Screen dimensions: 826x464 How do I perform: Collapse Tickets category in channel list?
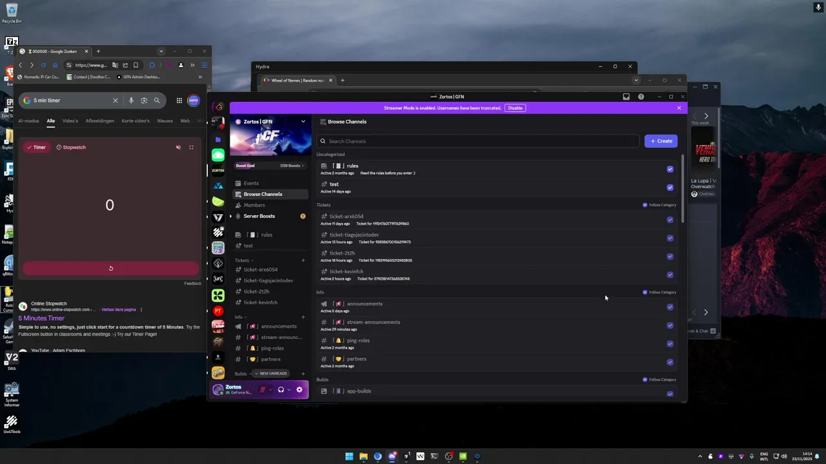(x=243, y=260)
